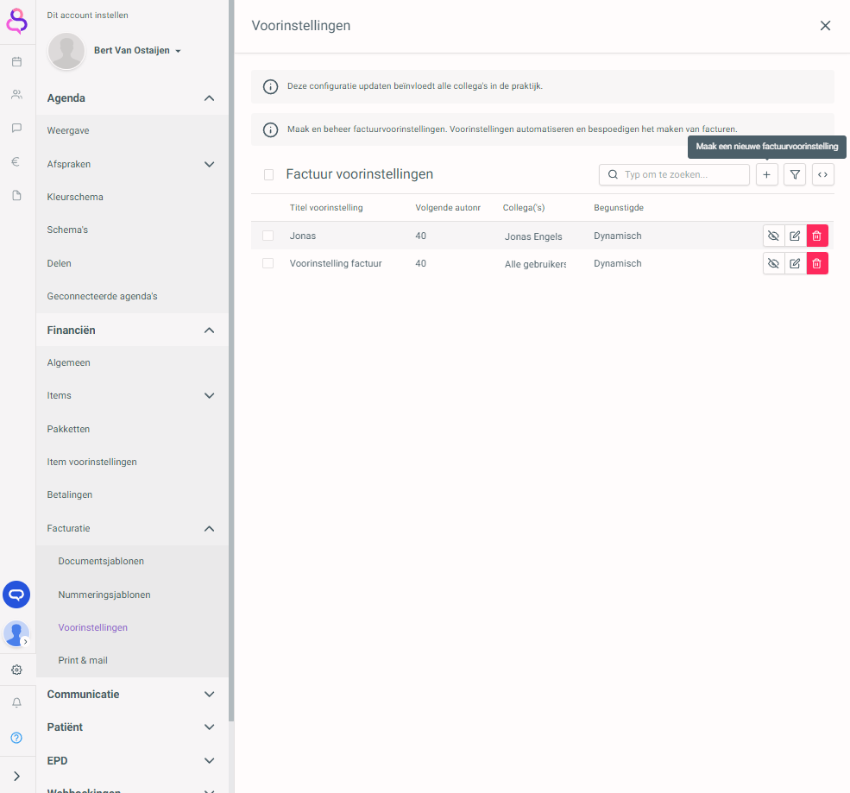Screen dimensions: 850x793
Task: Sort by Titel voorinstelling column header
Action: pos(326,208)
